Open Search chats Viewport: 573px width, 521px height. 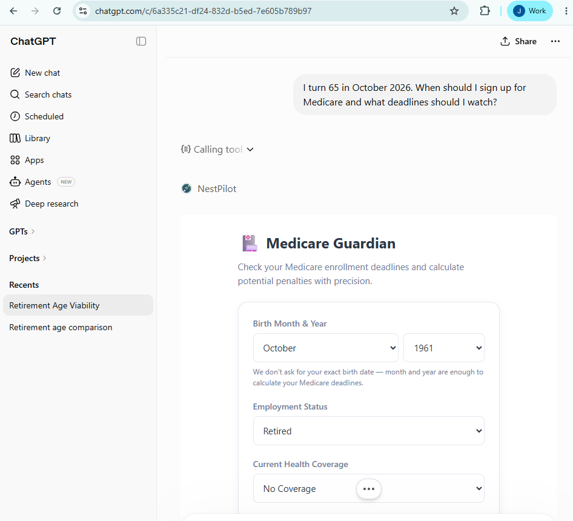(78, 95)
